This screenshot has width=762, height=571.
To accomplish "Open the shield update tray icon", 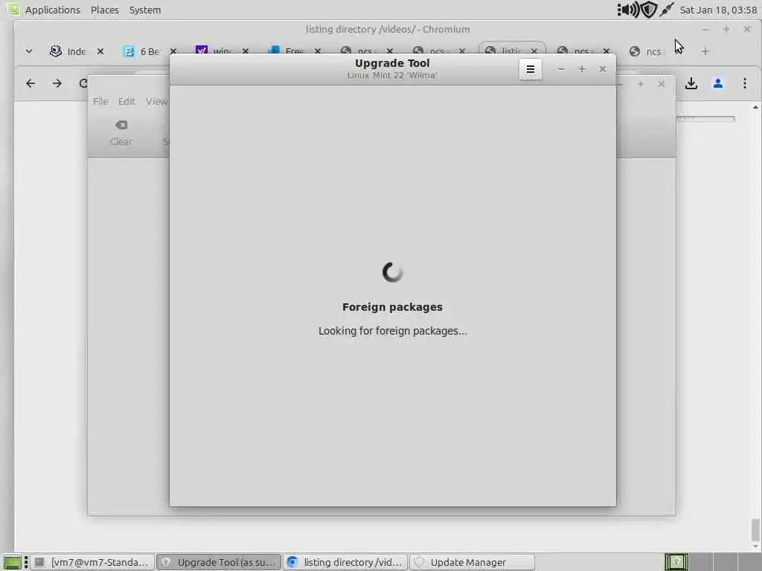I will [x=648, y=10].
